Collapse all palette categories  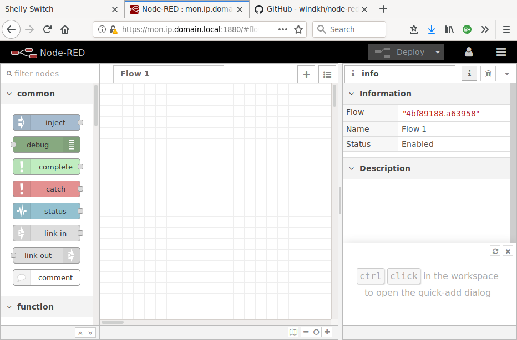(80, 333)
